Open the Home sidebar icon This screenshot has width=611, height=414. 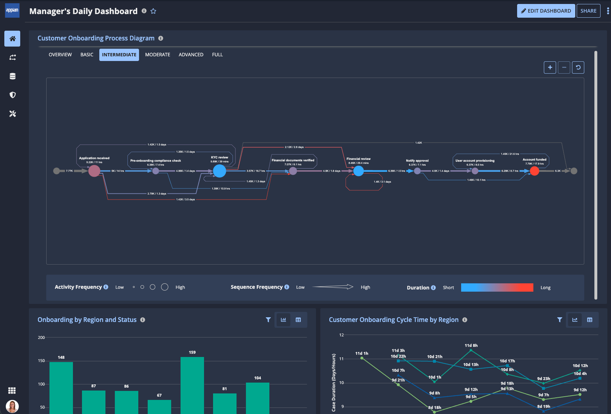click(12, 39)
